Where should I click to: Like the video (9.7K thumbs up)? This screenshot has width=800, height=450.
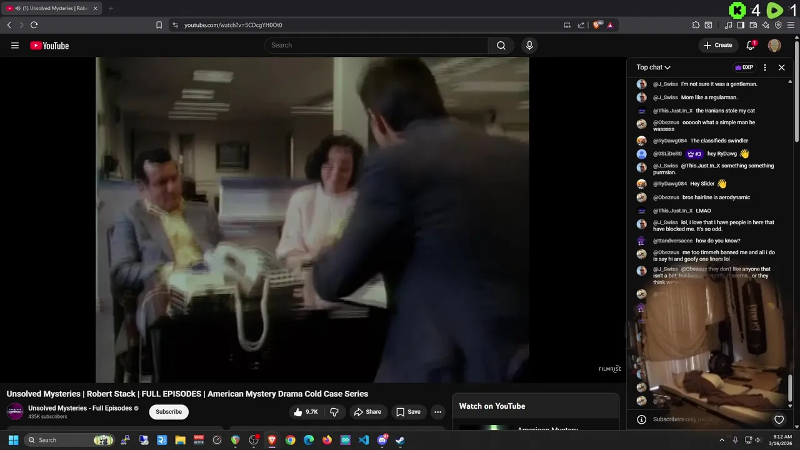tap(307, 412)
